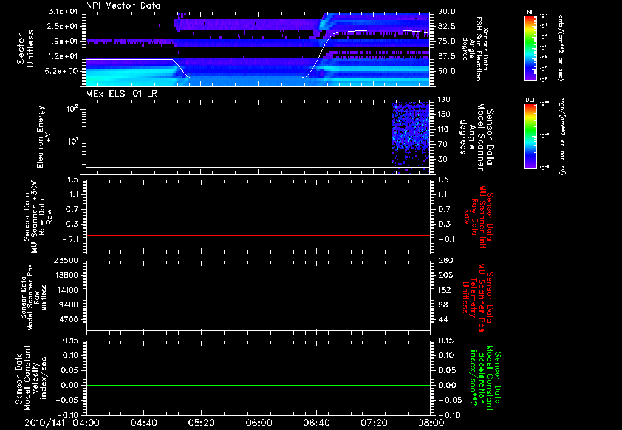This screenshot has height=430, width=622.
Task: Click the "cnts/(cm**2-sr-sec)" units label
Action: click(561, 47)
